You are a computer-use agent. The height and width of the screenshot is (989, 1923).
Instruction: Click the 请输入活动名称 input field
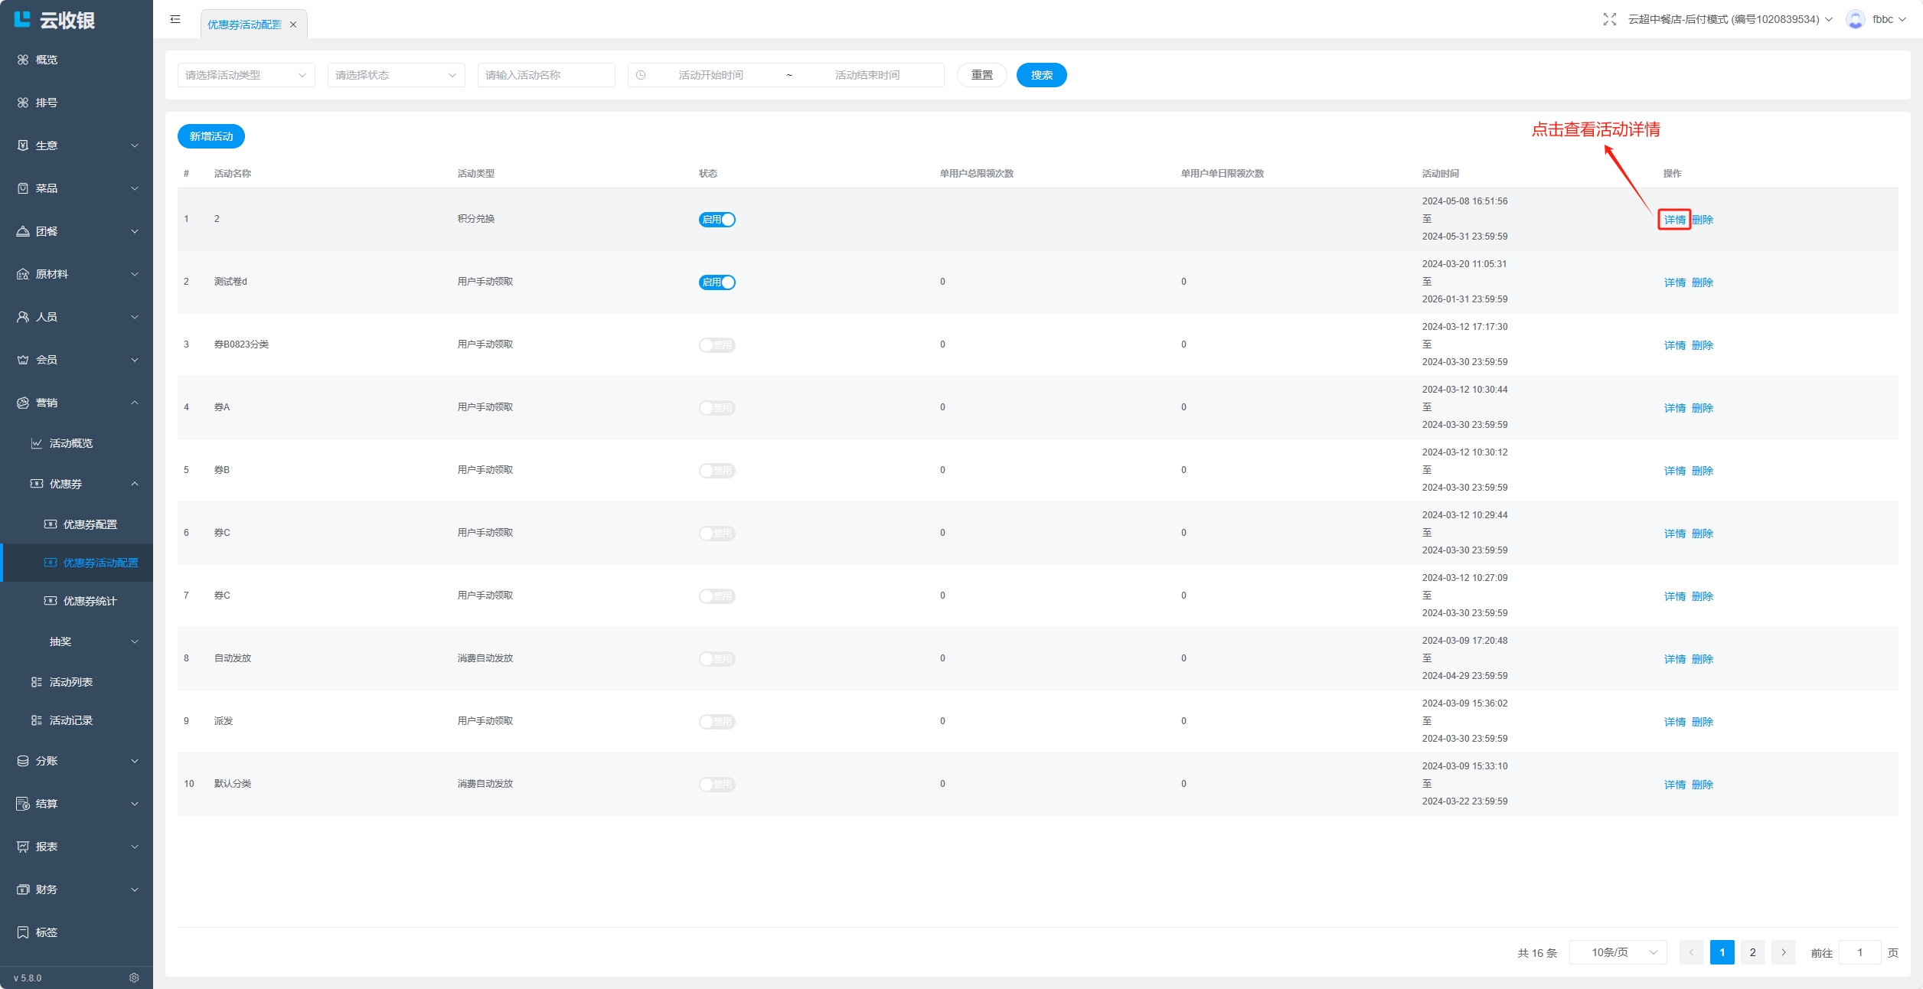(x=546, y=75)
